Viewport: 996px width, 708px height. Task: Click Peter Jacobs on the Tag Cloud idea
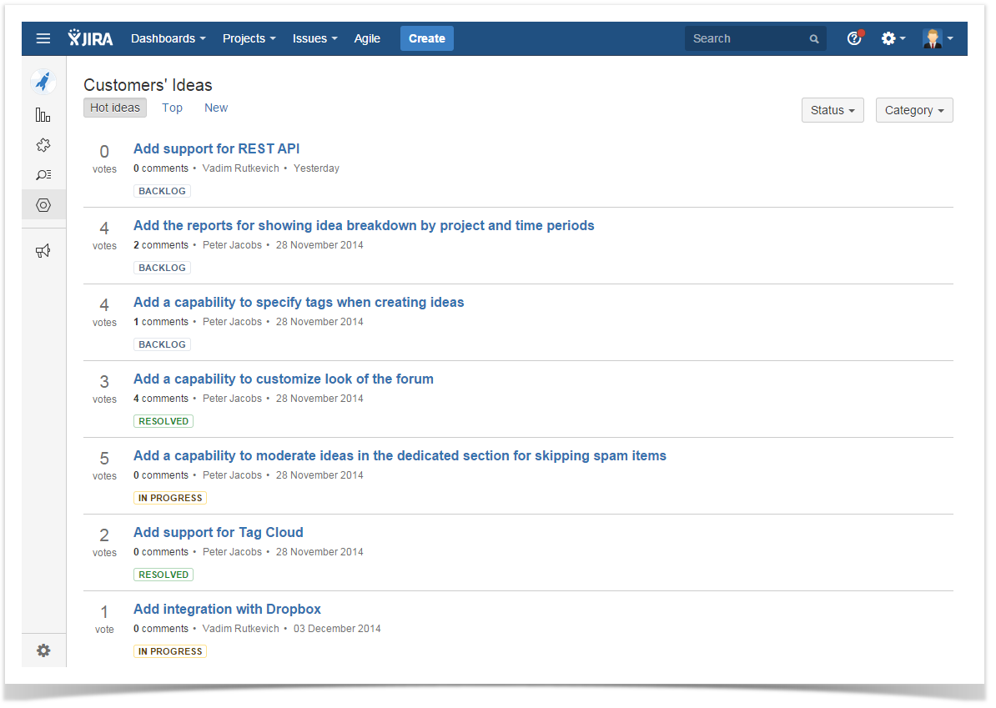(232, 552)
